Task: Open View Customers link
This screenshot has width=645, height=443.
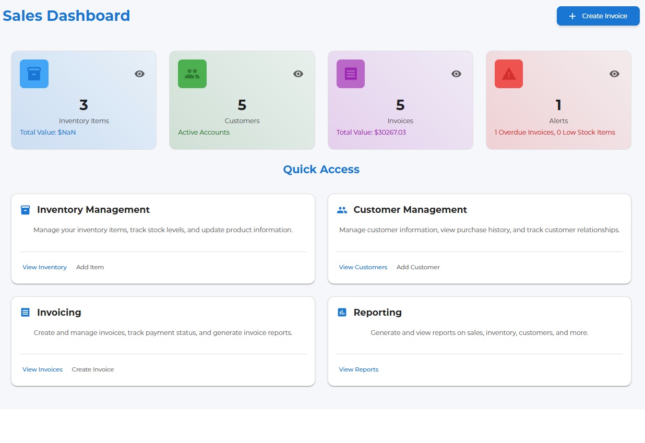Action: (x=363, y=267)
